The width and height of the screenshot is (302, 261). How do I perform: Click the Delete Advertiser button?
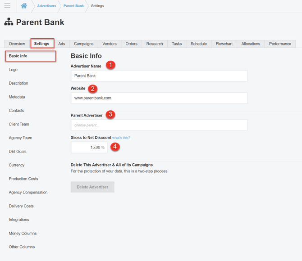(92, 187)
